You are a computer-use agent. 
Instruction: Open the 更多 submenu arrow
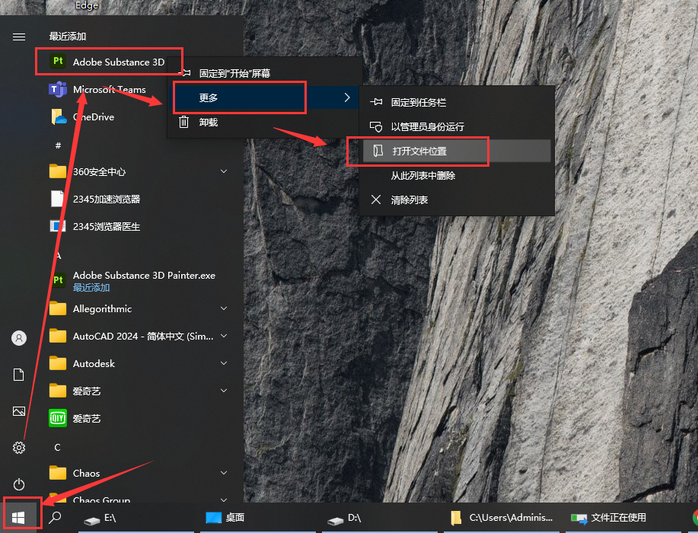coord(347,97)
